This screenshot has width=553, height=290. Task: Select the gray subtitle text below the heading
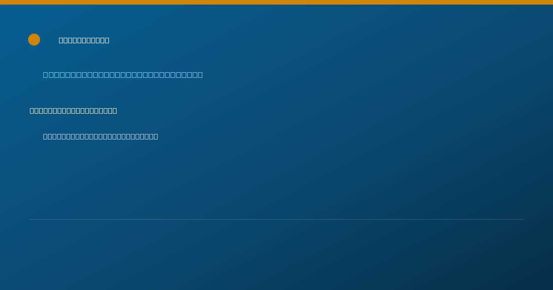tap(100, 136)
